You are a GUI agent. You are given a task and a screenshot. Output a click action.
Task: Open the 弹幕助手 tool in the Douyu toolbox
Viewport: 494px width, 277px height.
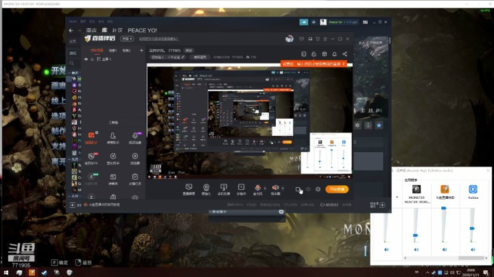click(91, 138)
